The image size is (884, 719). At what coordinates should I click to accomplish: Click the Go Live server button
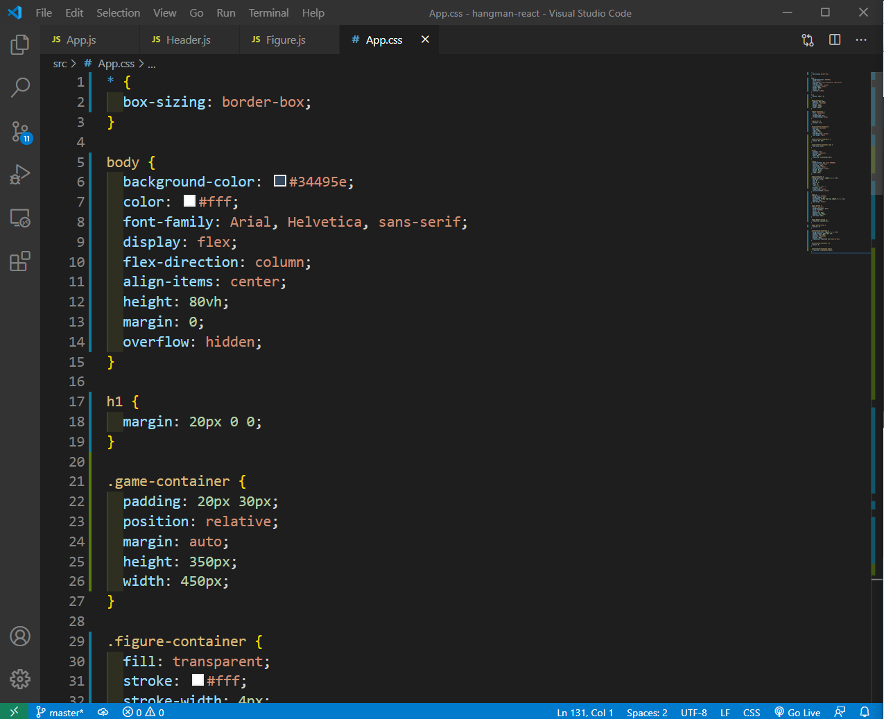pos(797,712)
